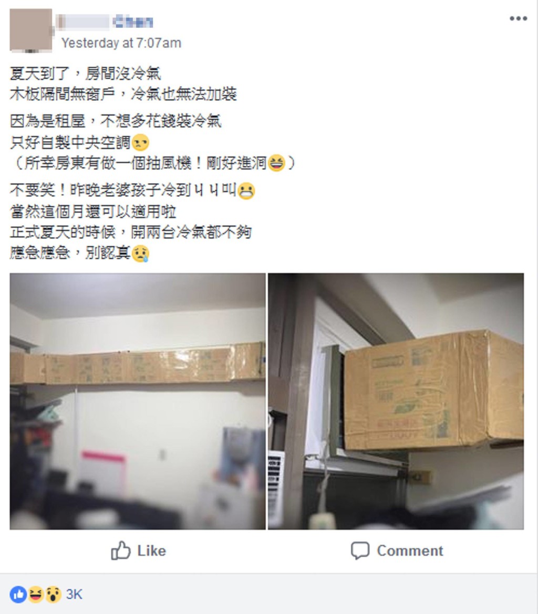
Task: Open the right photo of the cardboard box
Action: pos(396,401)
